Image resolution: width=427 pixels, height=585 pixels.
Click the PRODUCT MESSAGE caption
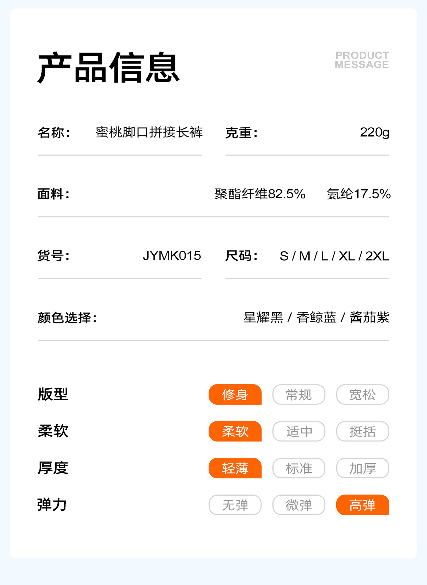pyautogui.click(x=362, y=60)
